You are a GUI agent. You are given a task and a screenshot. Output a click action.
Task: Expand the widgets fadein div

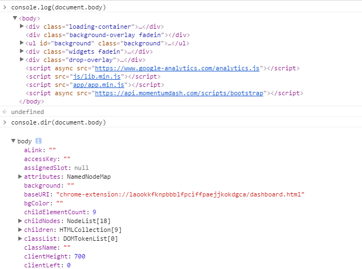[22, 51]
